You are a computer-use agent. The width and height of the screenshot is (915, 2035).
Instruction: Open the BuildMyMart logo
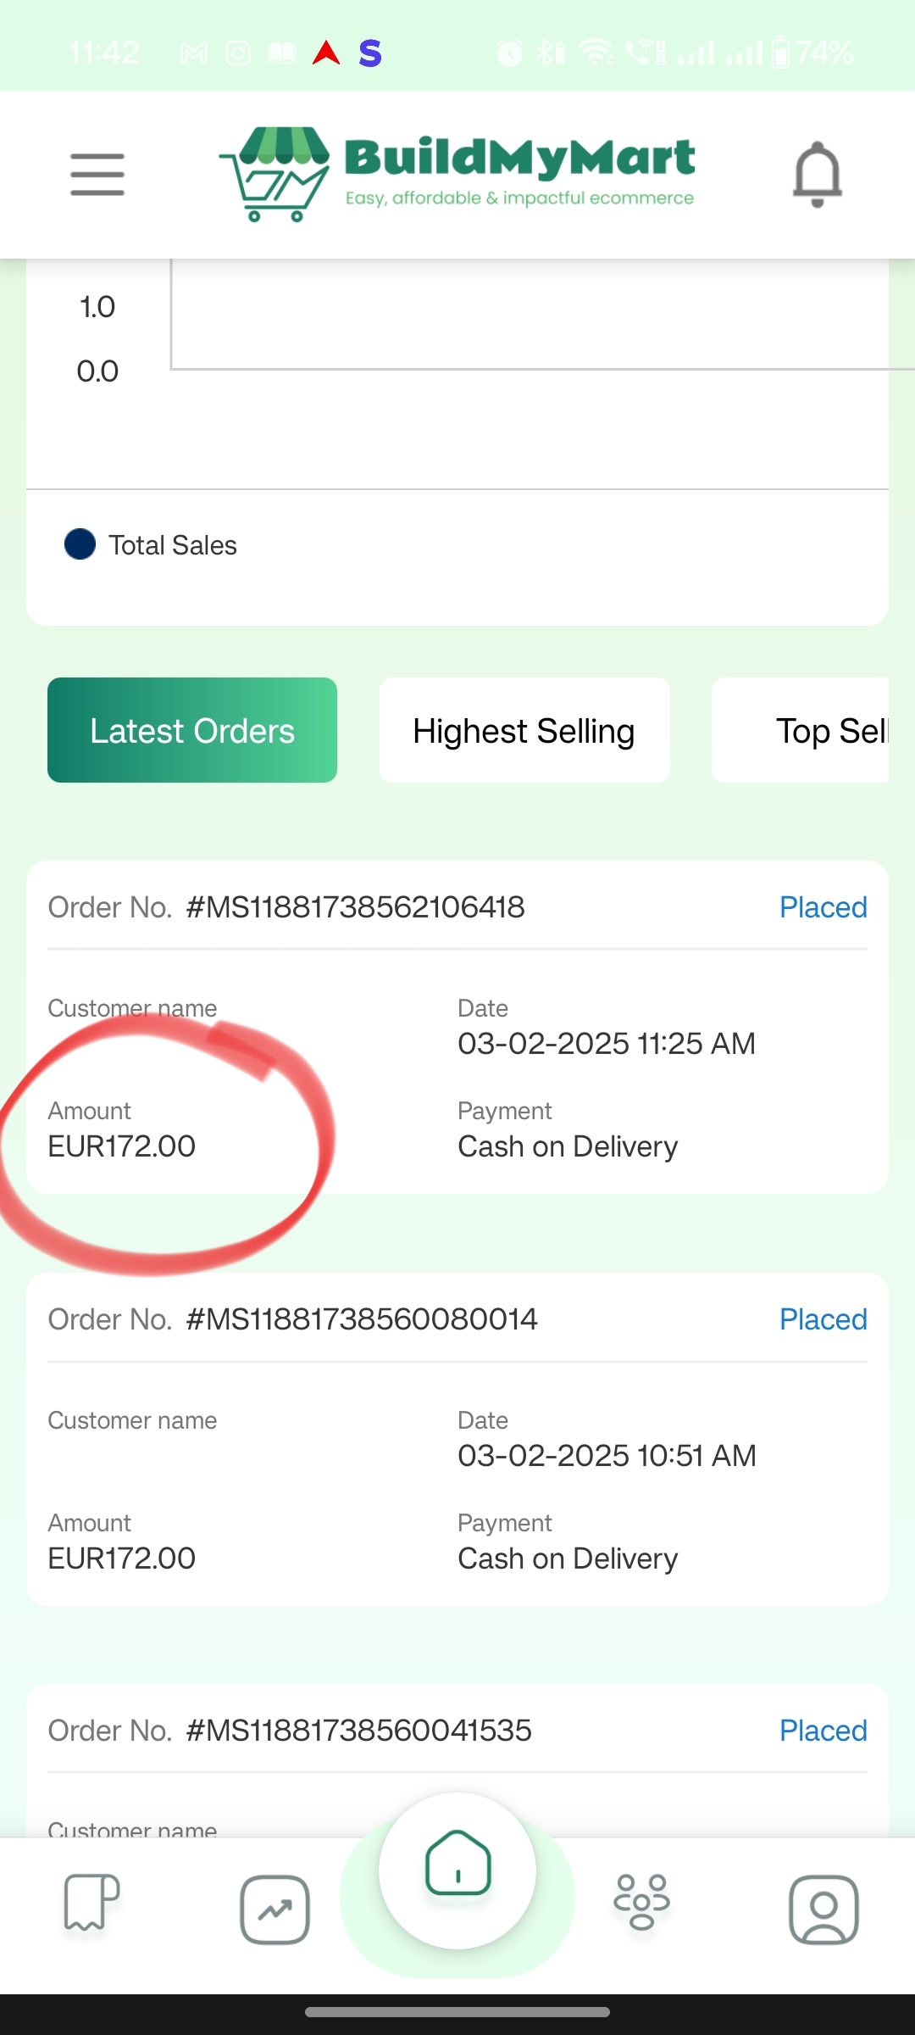pyautogui.click(x=457, y=174)
